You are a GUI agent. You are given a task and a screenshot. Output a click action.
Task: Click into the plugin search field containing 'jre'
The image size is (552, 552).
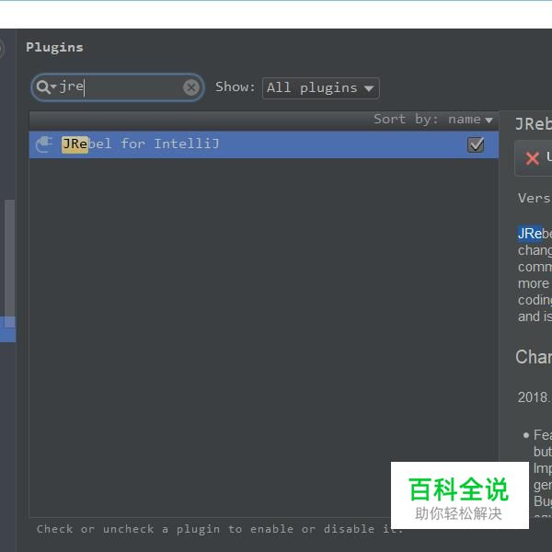pyautogui.click(x=118, y=87)
